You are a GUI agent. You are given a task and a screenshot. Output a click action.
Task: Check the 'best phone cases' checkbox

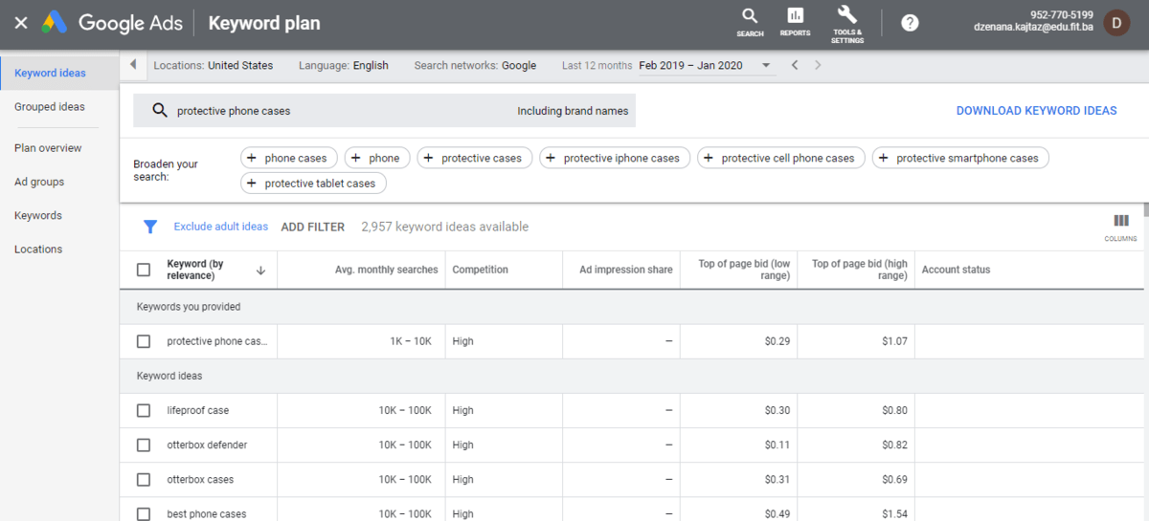tap(144, 513)
